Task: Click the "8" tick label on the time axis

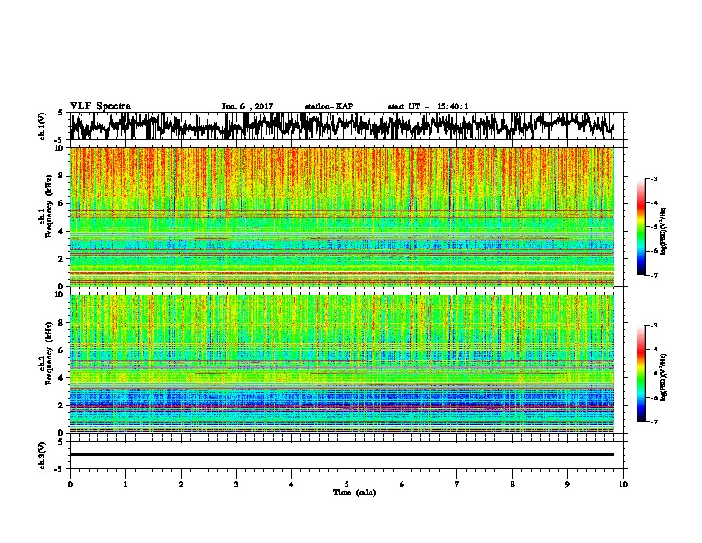Action: coord(512,484)
